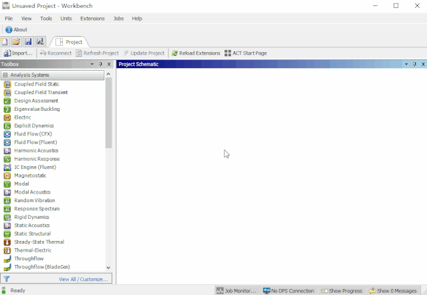This screenshot has height=295, width=427.
Task: Select the Rigid Dynamics icon
Action: click(x=7, y=217)
